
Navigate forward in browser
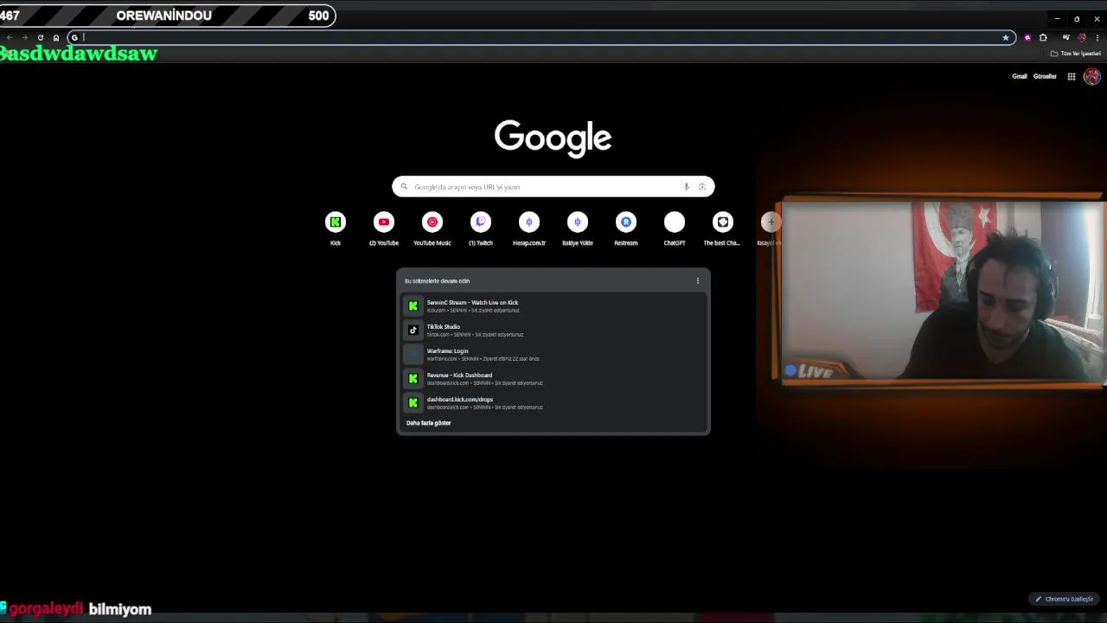[x=25, y=37]
